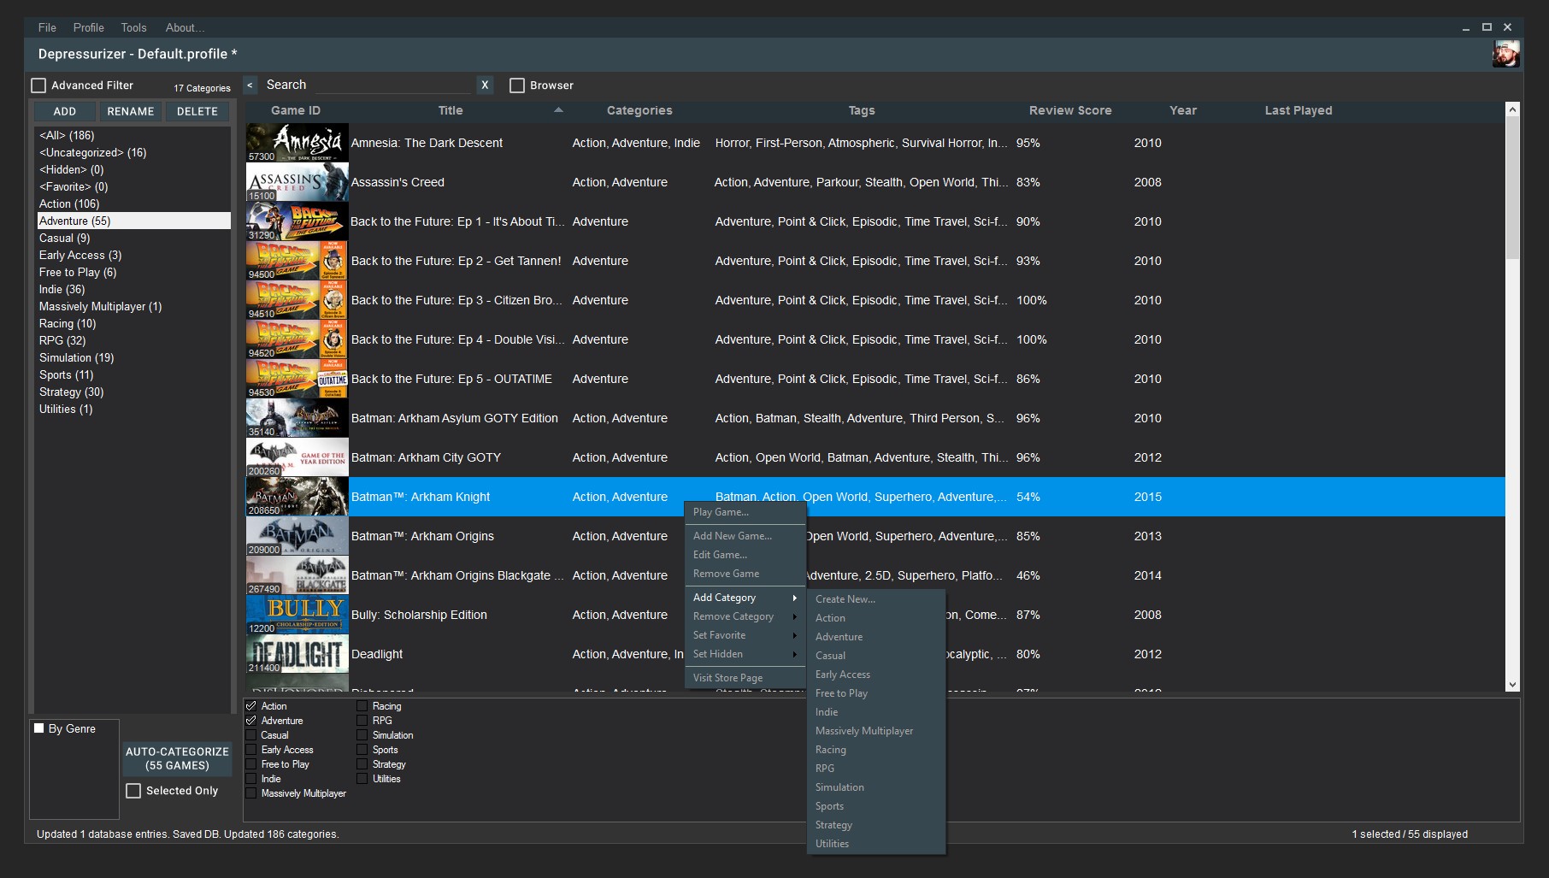This screenshot has height=878, width=1549.
Task: Select the Batman: Arkham Asylum GOTY Edition row
Action: (875, 418)
